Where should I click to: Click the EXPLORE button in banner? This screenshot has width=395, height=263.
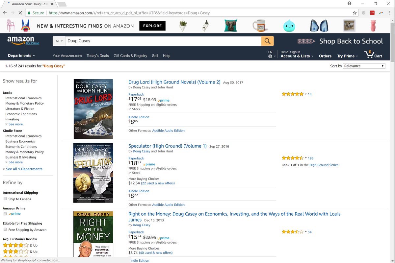tap(152, 26)
